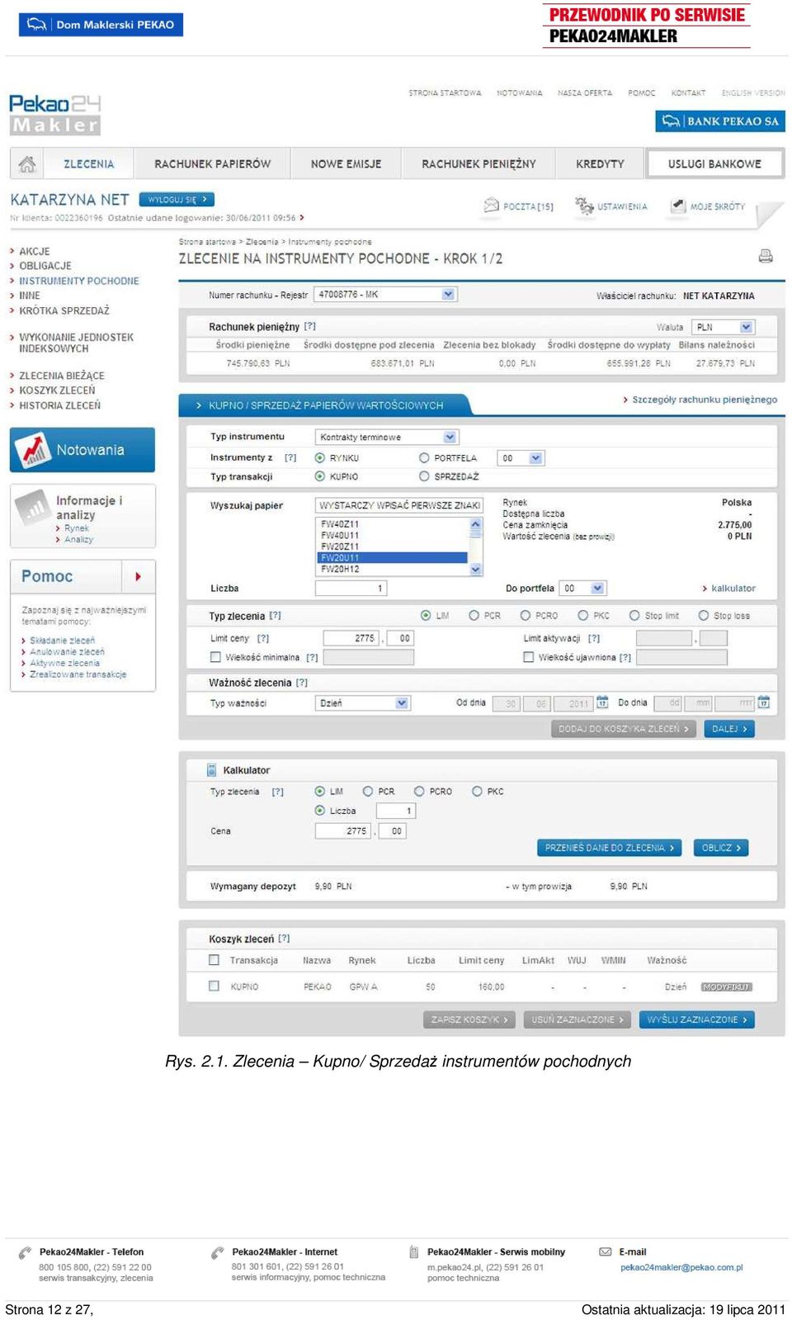The width and height of the screenshot is (792, 1320).
Task: Click help [?] next to Typ zlecenia
Action: pos(275,616)
